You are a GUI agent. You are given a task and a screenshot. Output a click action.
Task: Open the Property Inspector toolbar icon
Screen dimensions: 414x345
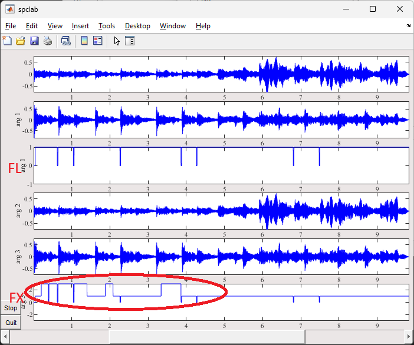130,41
